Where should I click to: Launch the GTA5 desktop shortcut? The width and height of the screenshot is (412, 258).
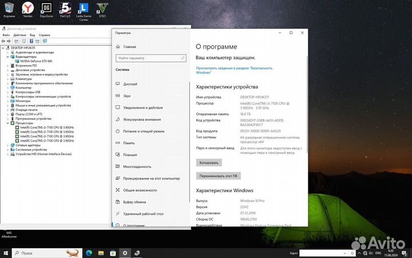(x=102, y=10)
